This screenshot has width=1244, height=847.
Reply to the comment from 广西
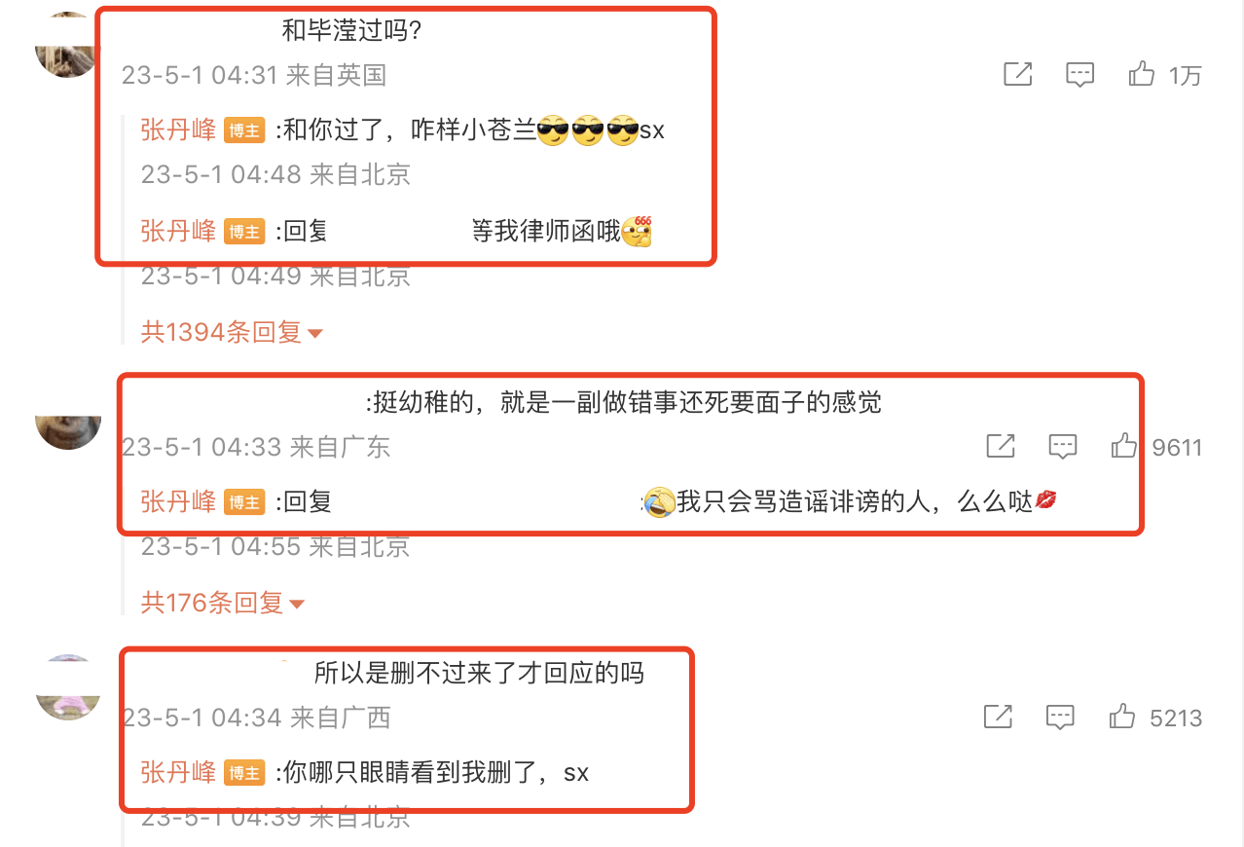(1060, 718)
